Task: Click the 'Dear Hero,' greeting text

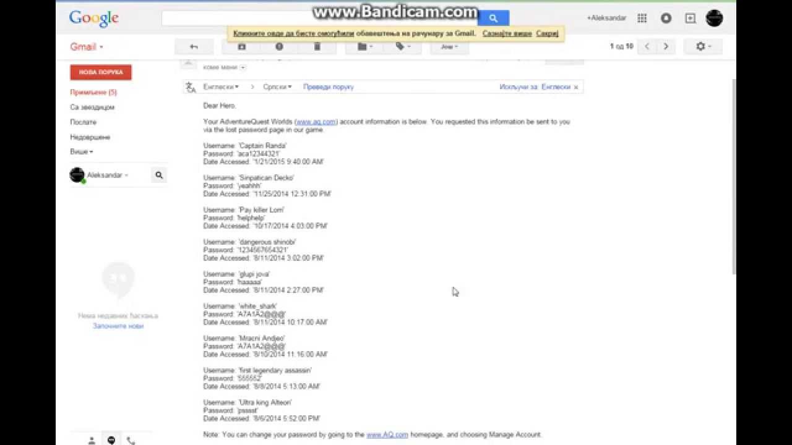Action: [x=220, y=106]
